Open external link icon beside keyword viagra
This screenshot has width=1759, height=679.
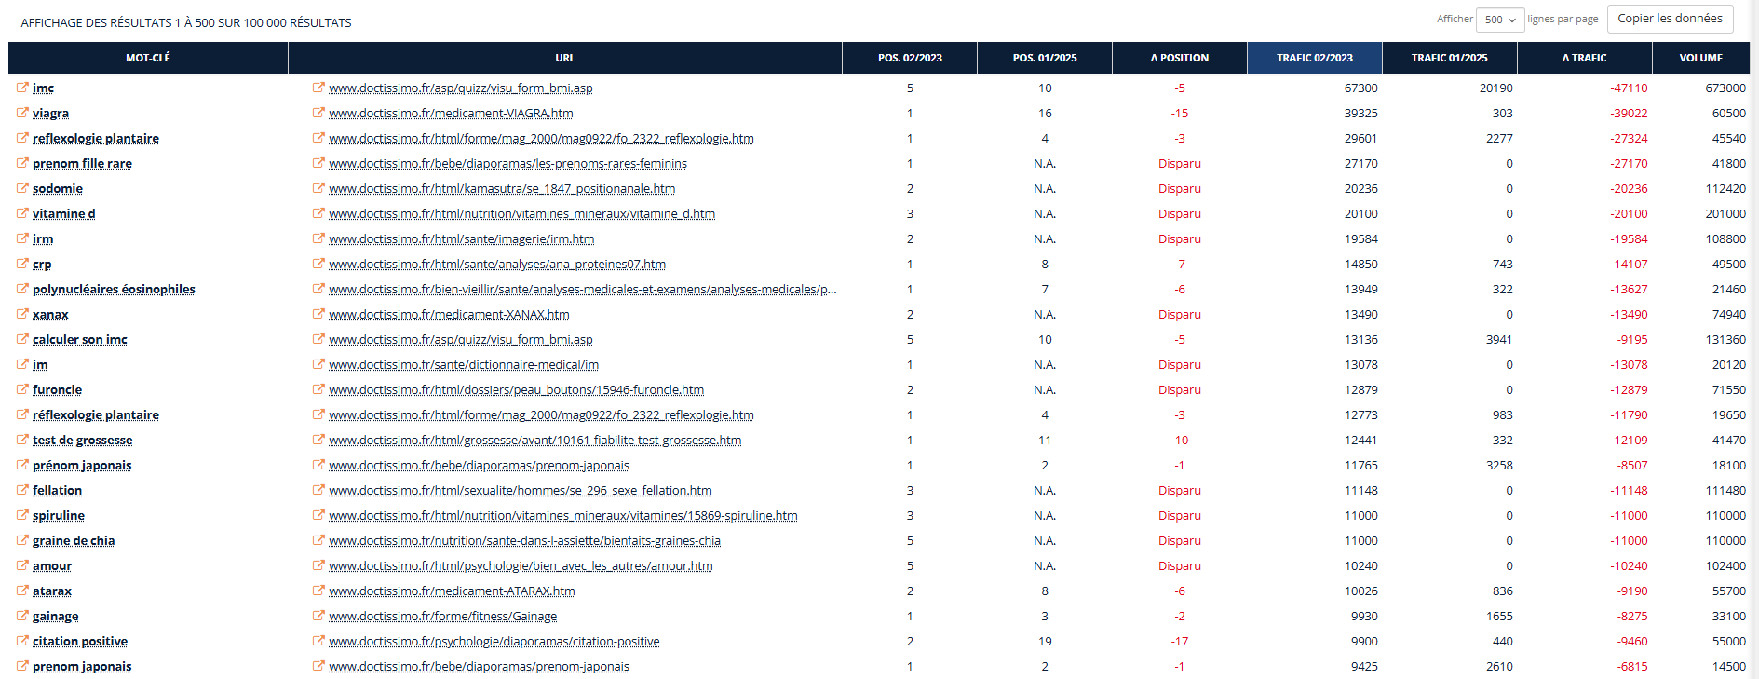[22, 113]
